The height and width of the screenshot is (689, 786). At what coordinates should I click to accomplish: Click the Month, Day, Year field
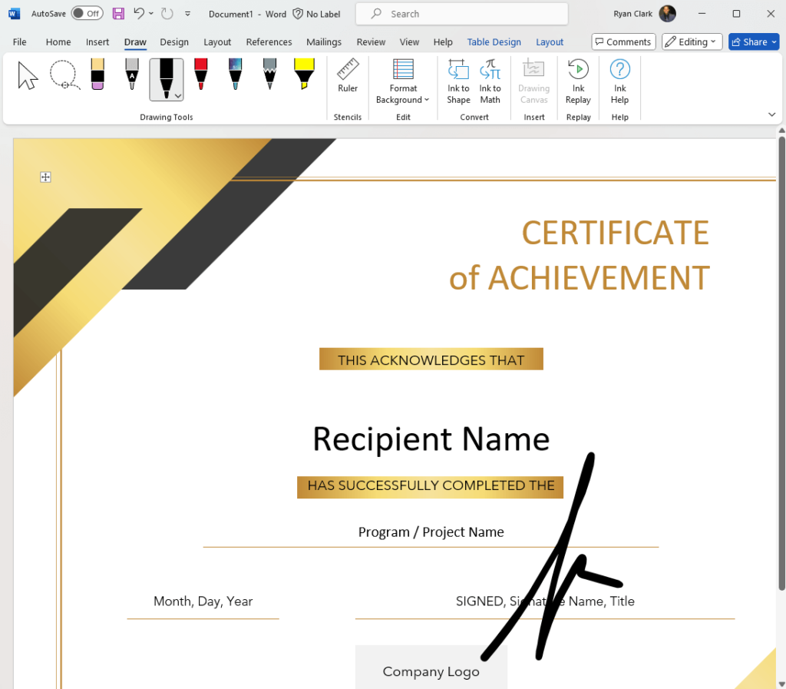(x=203, y=601)
